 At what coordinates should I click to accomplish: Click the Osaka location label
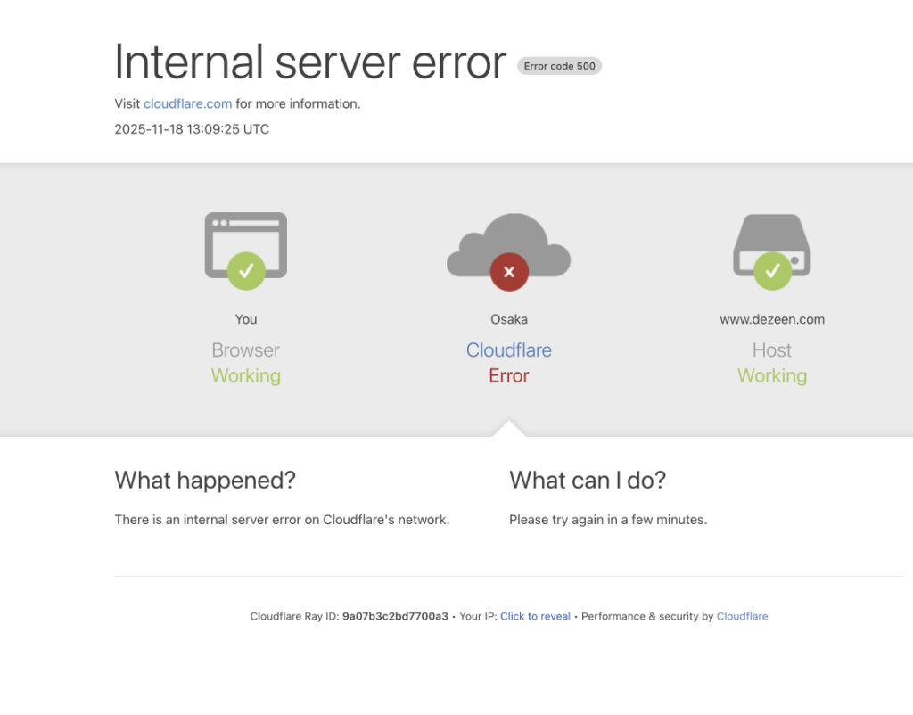tap(508, 319)
